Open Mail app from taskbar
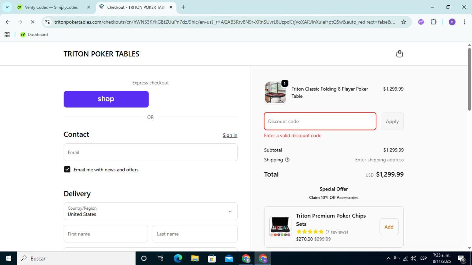 pyautogui.click(x=229, y=258)
